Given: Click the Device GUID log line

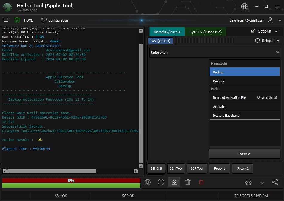Looking at the screenshot, I should pyautogui.click(x=54, y=117).
